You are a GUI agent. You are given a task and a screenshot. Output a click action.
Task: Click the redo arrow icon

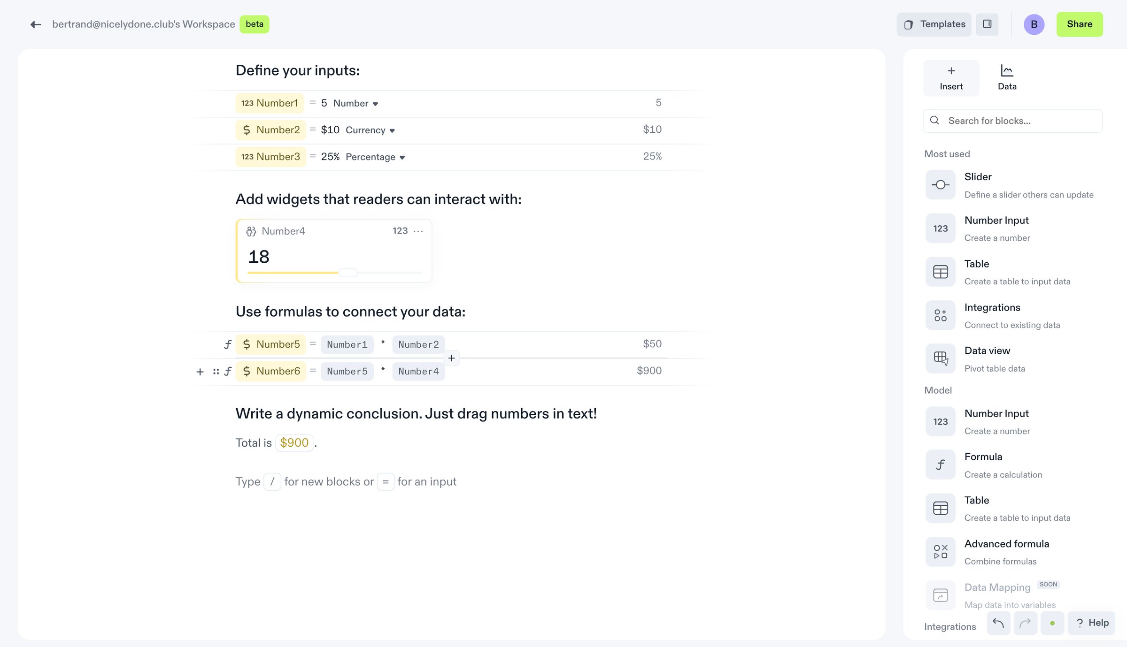pyautogui.click(x=1025, y=623)
